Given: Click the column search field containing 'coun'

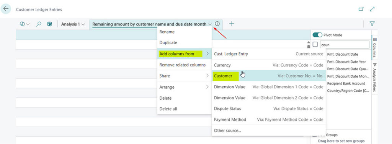Looking at the screenshot, I should pyautogui.click(x=344, y=45).
